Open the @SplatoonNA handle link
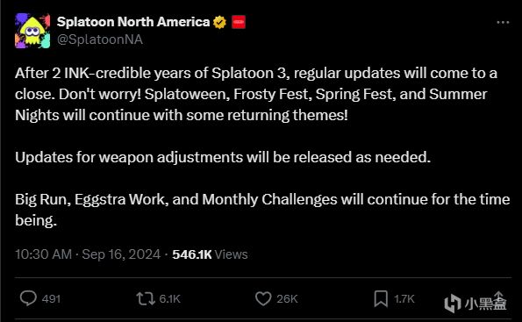522x322 pixels. [x=99, y=39]
